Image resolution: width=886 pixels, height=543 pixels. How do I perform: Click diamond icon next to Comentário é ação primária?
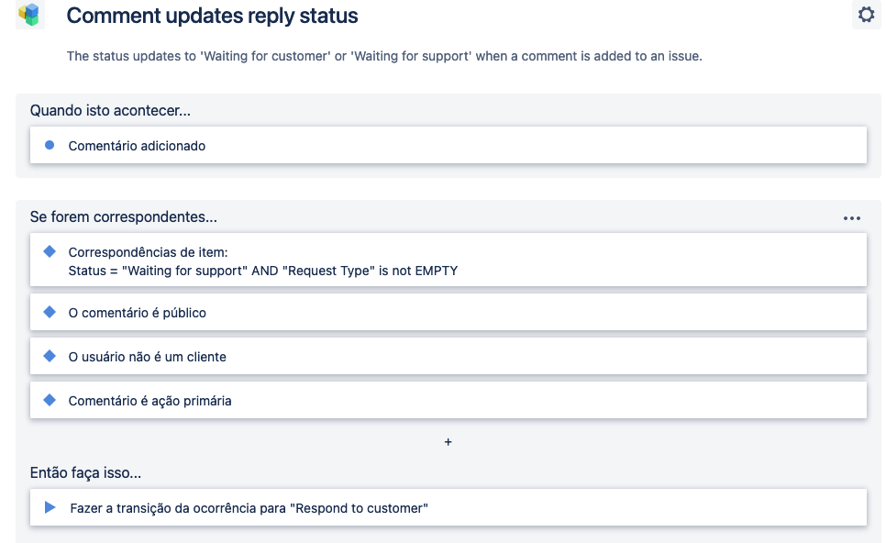50,400
